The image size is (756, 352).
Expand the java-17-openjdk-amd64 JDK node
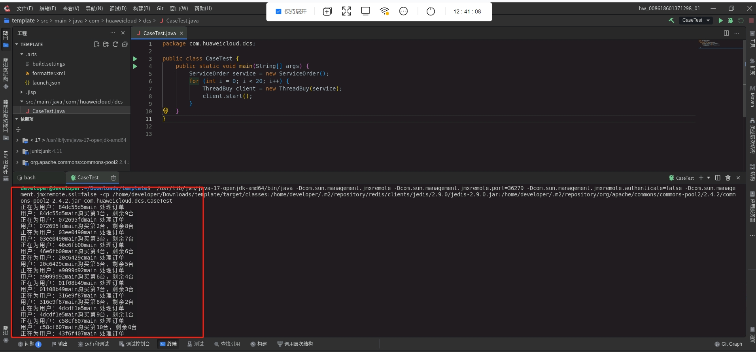(x=17, y=140)
